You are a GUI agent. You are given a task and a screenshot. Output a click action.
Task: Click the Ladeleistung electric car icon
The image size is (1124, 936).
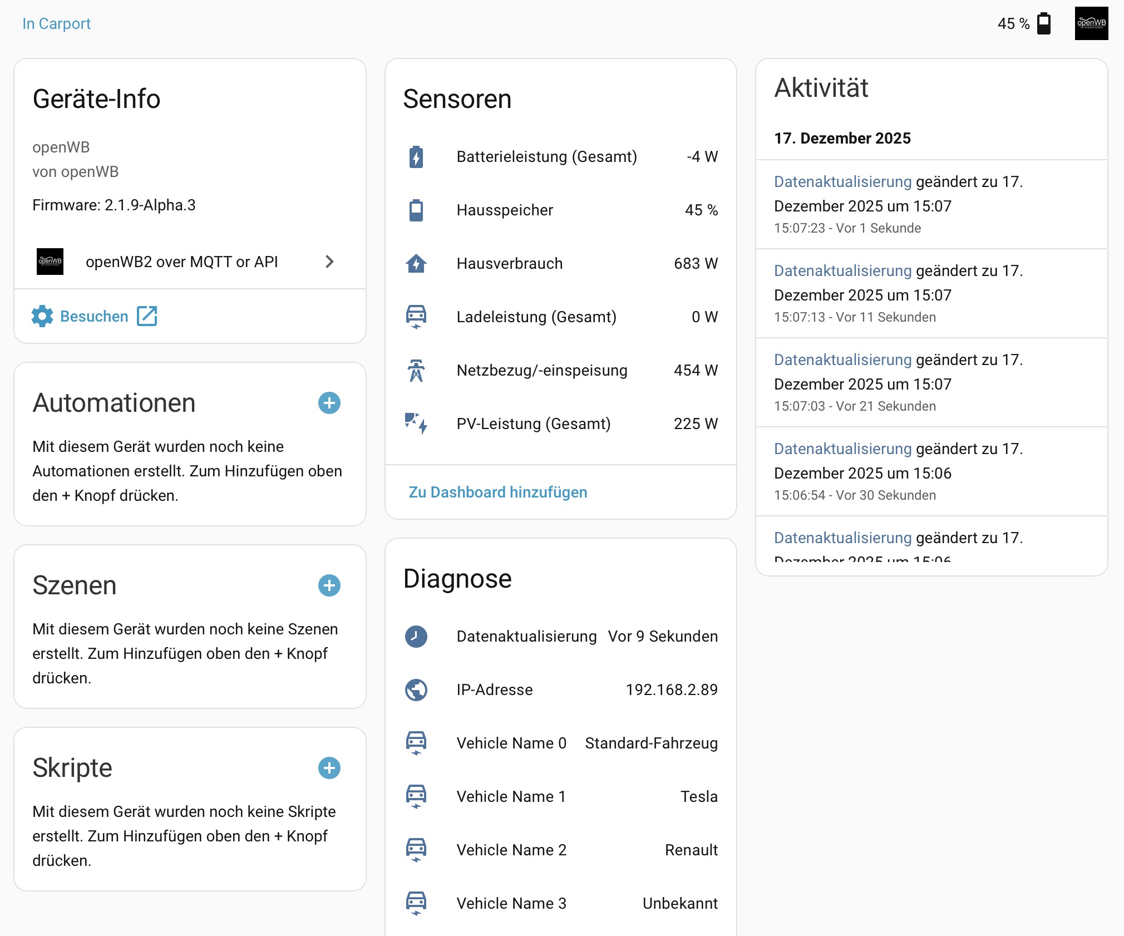pyautogui.click(x=416, y=317)
